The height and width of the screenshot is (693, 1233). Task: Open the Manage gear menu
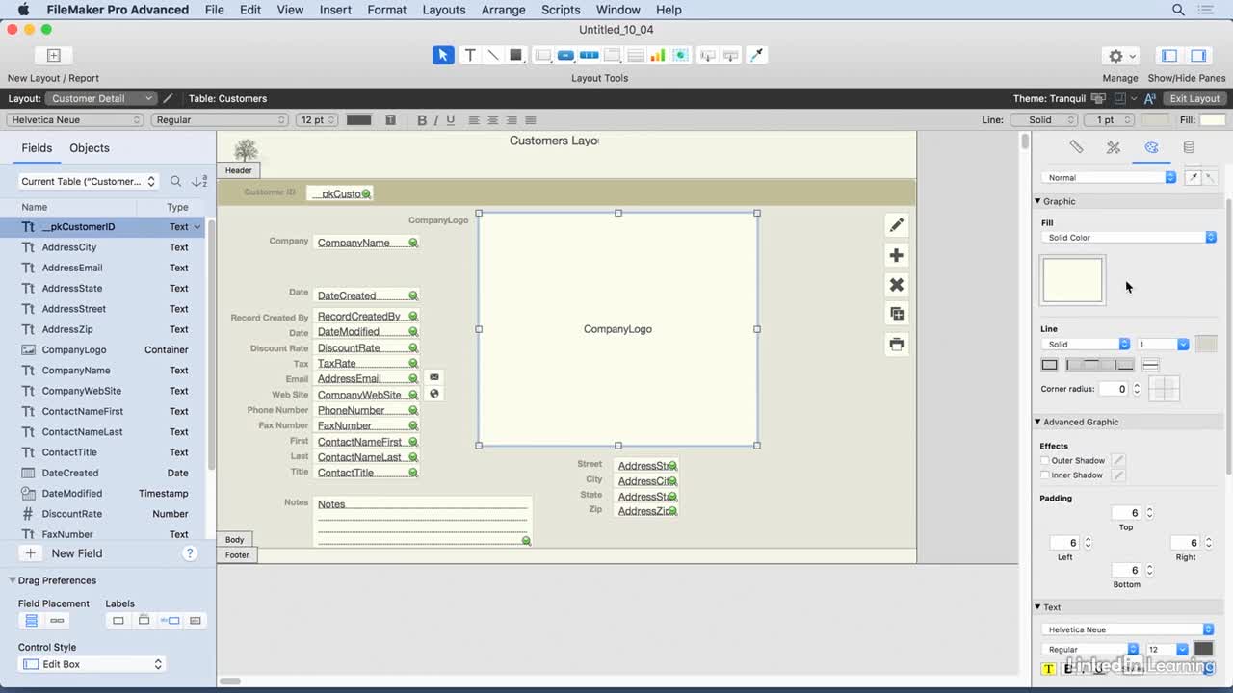click(1121, 56)
